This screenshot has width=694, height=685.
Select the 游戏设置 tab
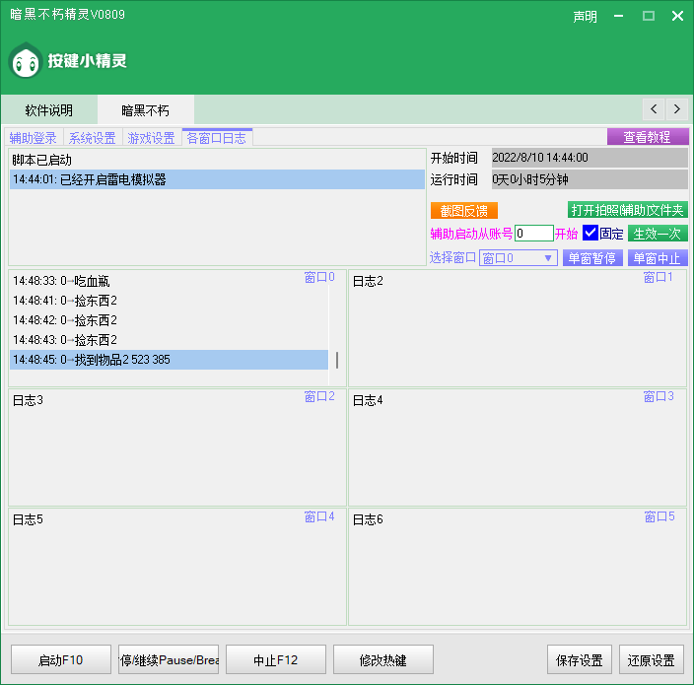[x=151, y=138]
